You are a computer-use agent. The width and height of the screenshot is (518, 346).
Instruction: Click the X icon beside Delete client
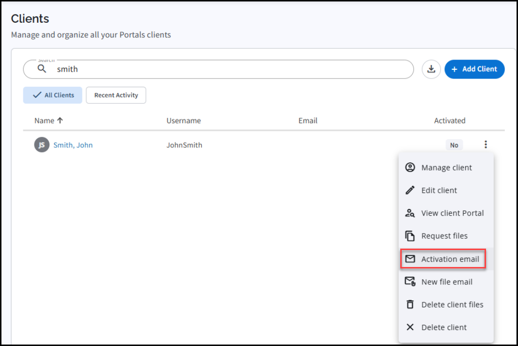point(410,327)
